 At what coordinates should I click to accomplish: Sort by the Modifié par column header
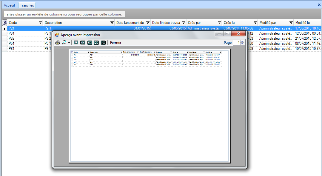pyautogui.click(x=272, y=23)
